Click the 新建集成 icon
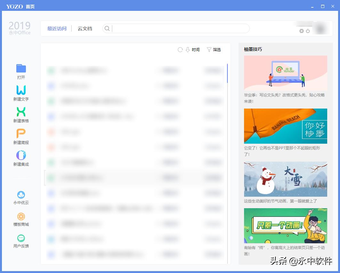Image resolution: width=340 pixels, height=273 pixels. [x=21, y=155]
